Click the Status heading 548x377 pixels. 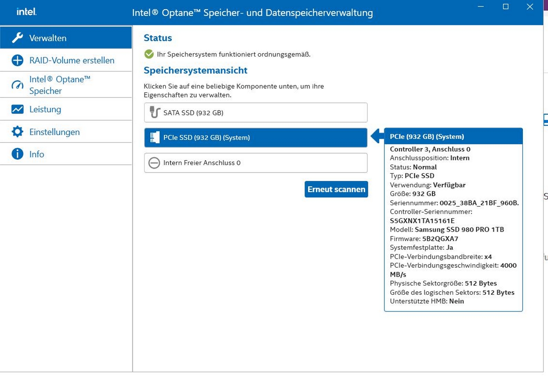(158, 38)
